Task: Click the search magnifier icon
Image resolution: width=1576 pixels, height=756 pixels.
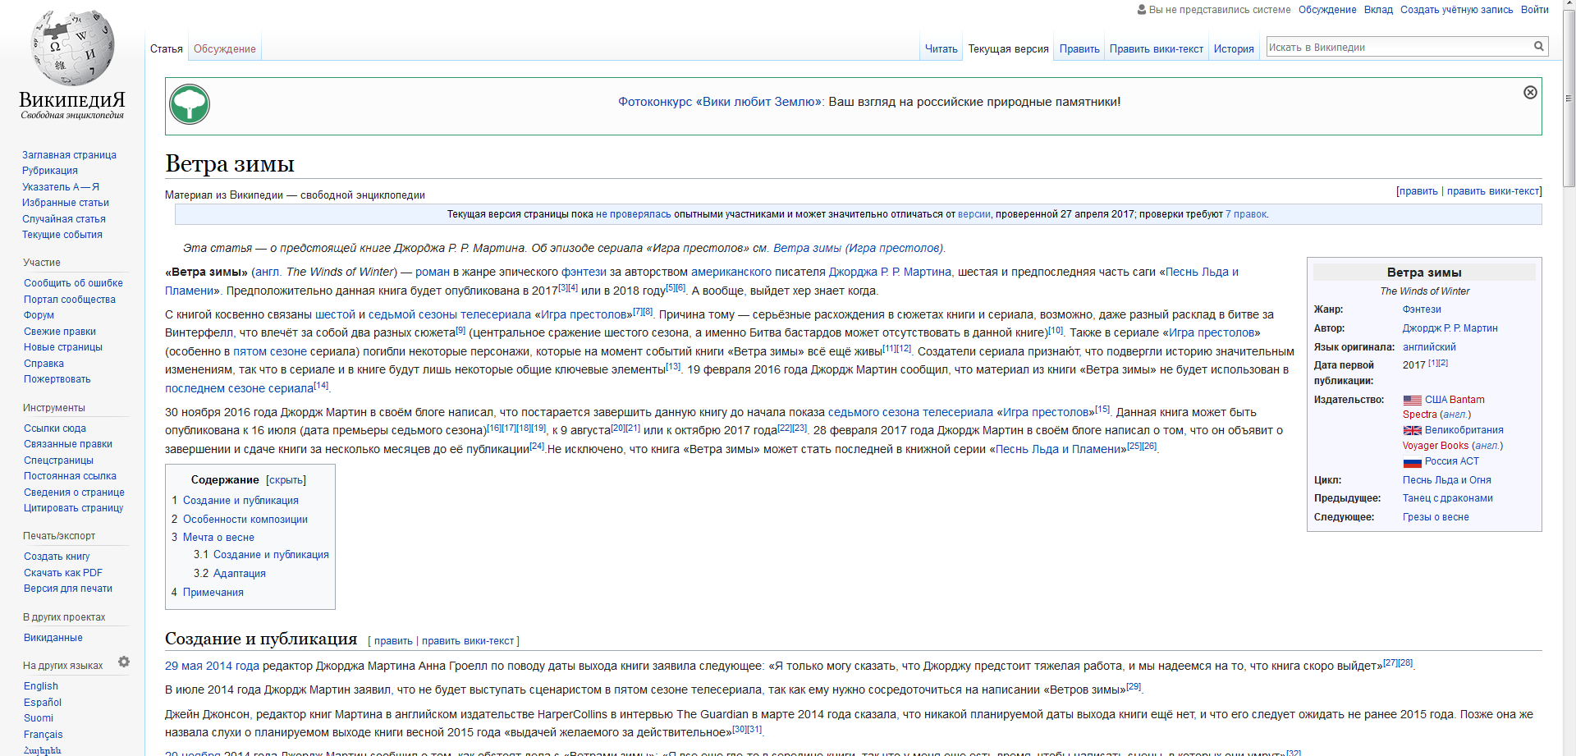Action: 1539,47
